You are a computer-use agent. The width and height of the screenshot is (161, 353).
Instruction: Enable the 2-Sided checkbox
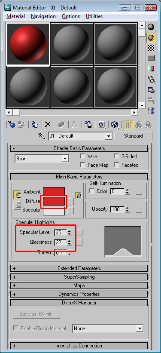[116, 156]
